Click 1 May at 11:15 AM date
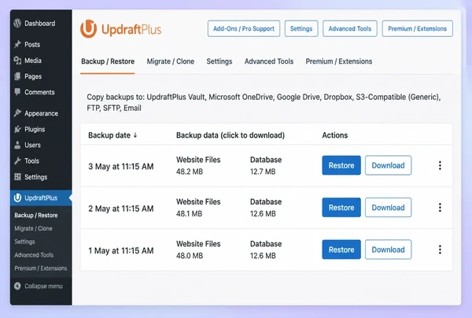This screenshot has height=318, width=472. [x=120, y=250]
